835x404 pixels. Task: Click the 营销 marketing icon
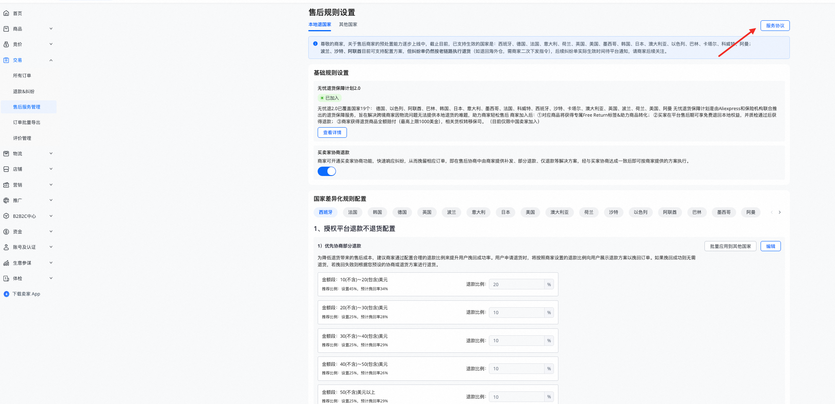pyautogui.click(x=6, y=185)
